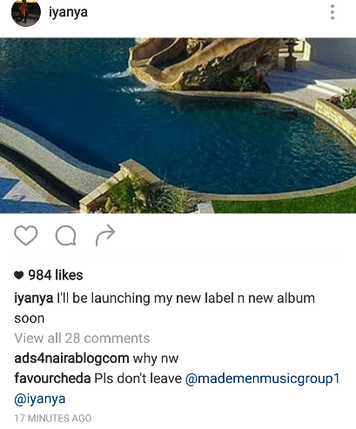Open the three-dot post options menu
The width and height of the screenshot is (356, 429).
(332, 12)
